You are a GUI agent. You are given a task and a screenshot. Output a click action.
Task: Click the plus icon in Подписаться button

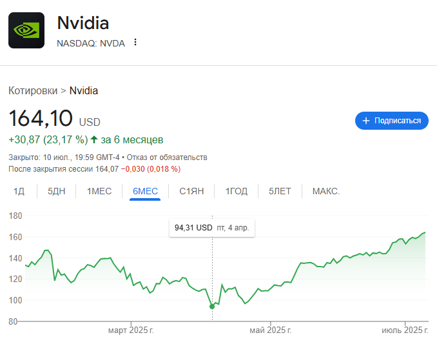click(x=366, y=121)
